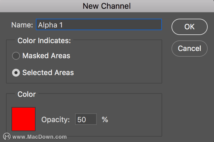Click the www.MacDown.com watermark text
This screenshot has width=214, height=142.
point(39,137)
